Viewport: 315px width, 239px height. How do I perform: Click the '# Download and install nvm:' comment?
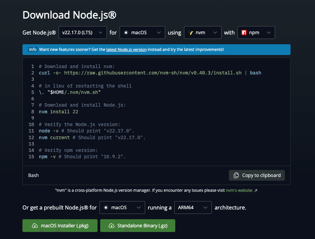[x=76, y=66]
